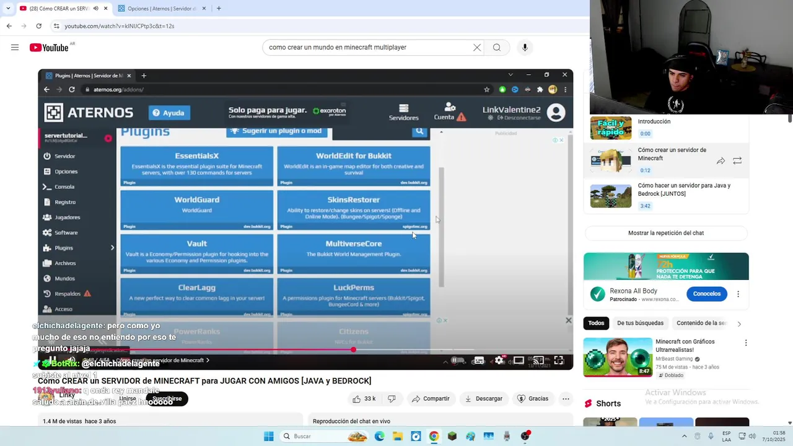
Task: Go back in browser history
Action: click(9, 26)
